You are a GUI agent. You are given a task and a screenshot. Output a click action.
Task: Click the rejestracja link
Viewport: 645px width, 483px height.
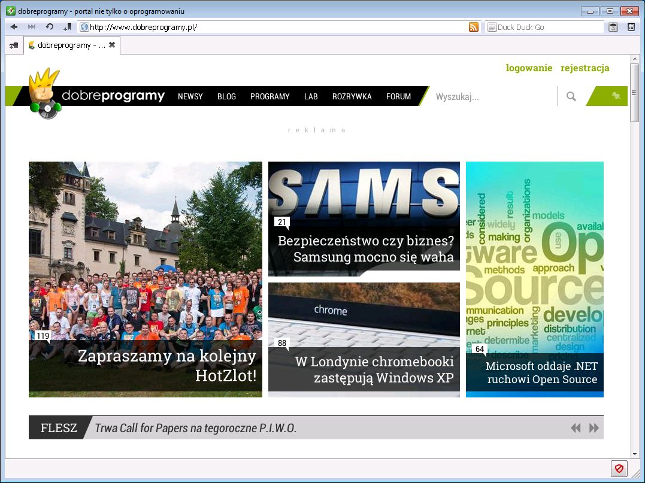585,68
